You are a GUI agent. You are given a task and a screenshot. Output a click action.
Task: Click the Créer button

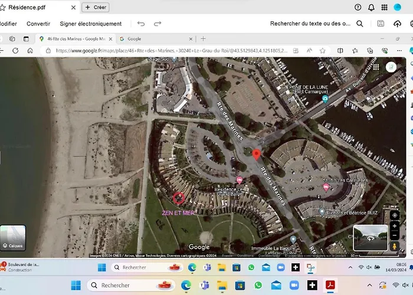click(94, 8)
